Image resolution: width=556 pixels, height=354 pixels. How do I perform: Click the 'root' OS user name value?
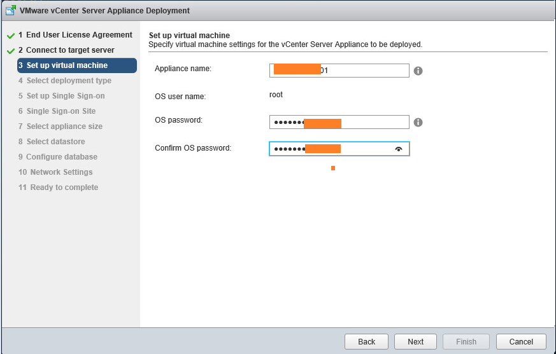pyautogui.click(x=276, y=95)
